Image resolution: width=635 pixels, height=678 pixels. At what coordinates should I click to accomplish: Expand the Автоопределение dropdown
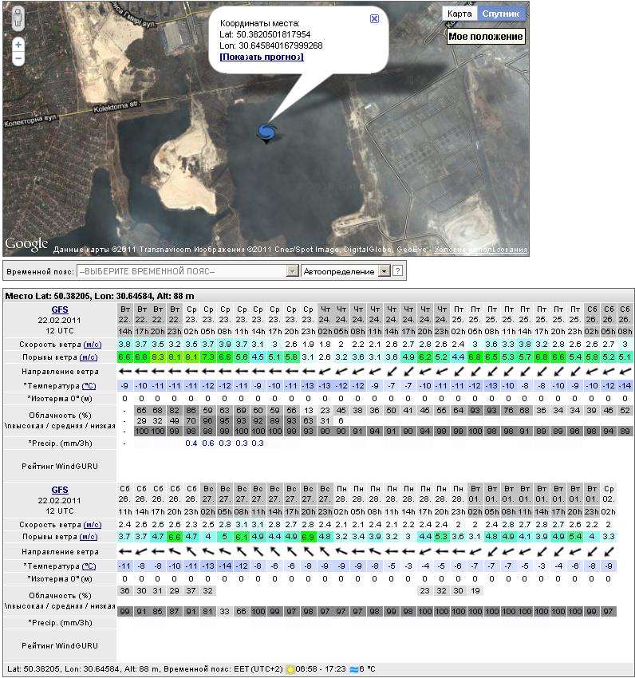[x=384, y=271]
